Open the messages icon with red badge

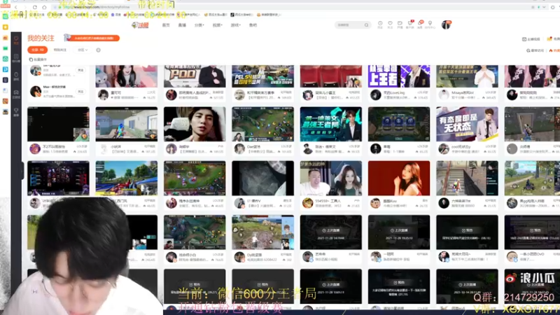pyautogui.click(x=421, y=24)
